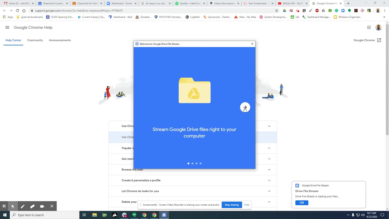
Task: Open the Windows Organizat... bookmark folder
Action: point(347,17)
